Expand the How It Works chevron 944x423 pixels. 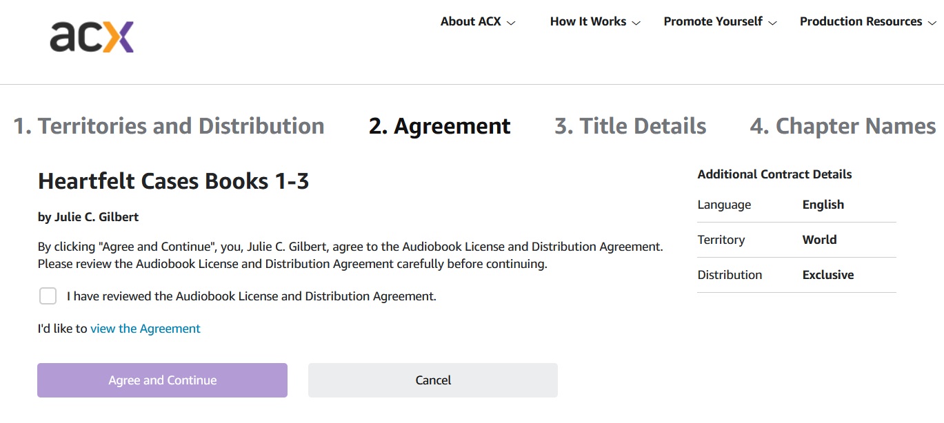tap(636, 23)
